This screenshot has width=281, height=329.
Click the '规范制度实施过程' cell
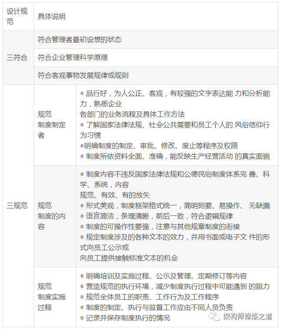(x=55, y=297)
